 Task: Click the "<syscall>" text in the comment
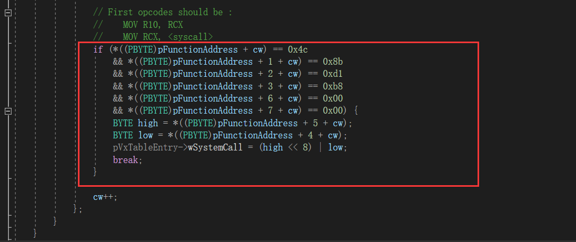point(194,37)
